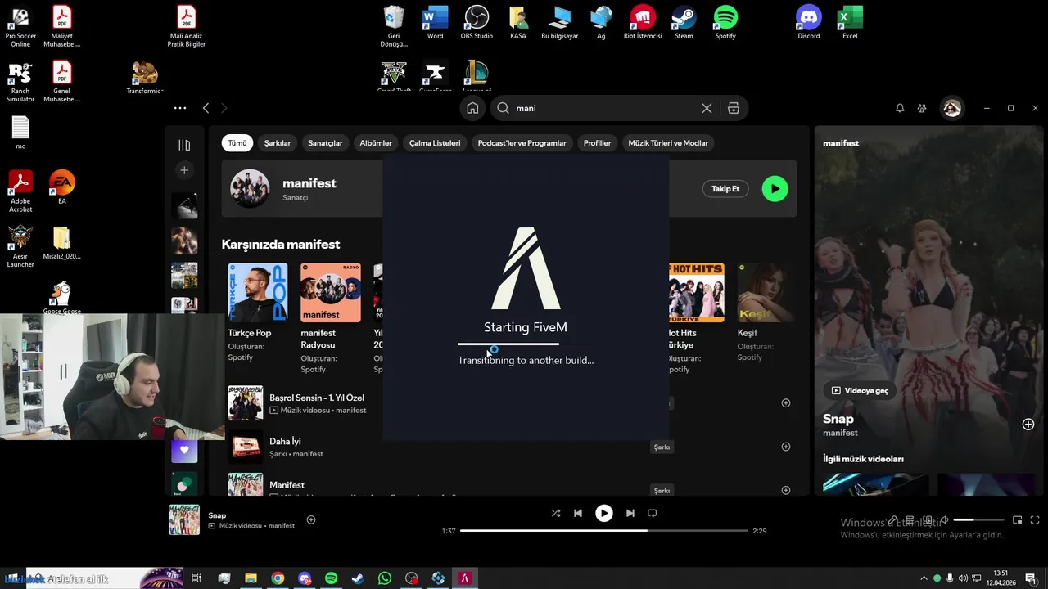This screenshot has height=589, width=1048.
Task: Open Chrome from the taskbar
Action: (x=278, y=578)
